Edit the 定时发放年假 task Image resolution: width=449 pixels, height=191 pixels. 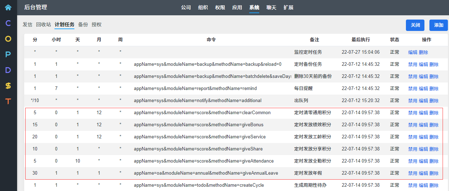pos(423,173)
